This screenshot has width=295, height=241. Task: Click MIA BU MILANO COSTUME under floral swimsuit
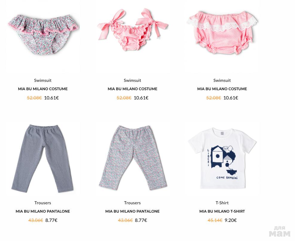43,89
